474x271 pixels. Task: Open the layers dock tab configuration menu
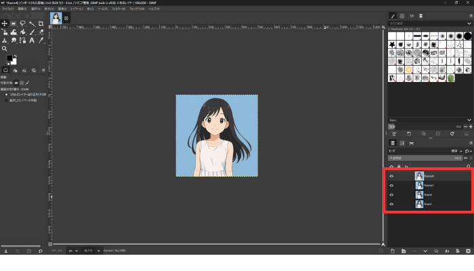[471, 143]
